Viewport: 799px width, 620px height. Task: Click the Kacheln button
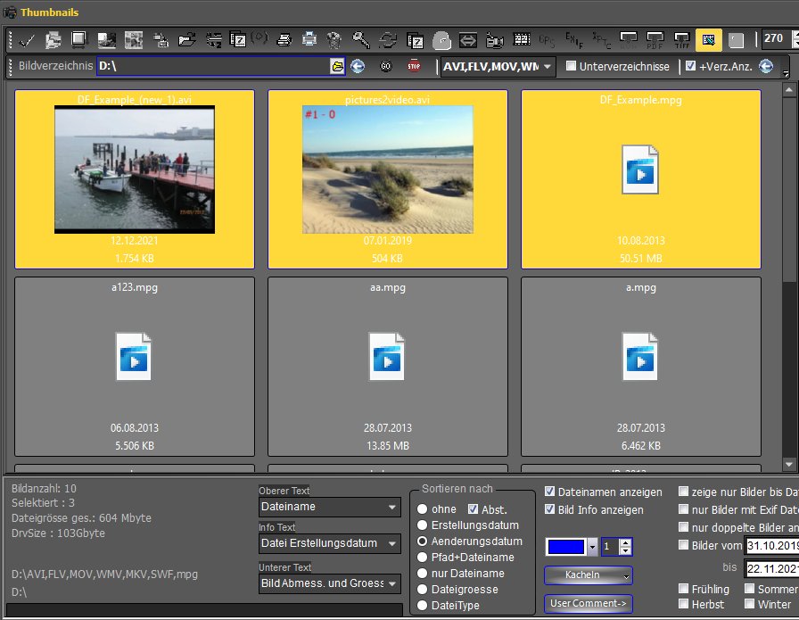588,575
